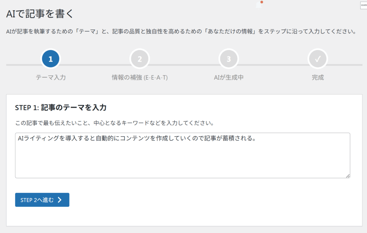Click the completion checkmark circle icon
The width and height of the screenshot is (367, 233).
318,59
